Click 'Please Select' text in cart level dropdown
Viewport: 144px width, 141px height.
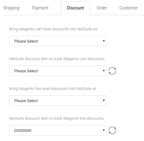(x=26, y=41)
